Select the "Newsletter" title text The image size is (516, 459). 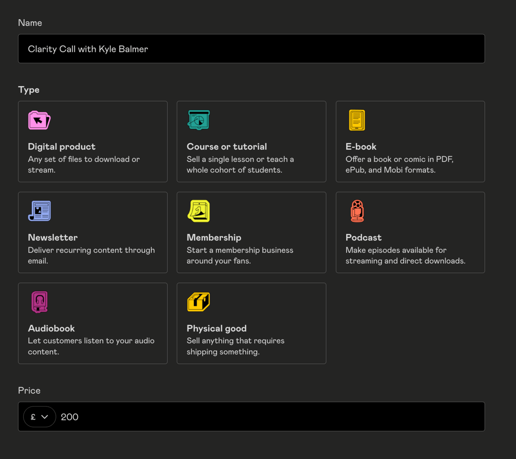(53, 237)
